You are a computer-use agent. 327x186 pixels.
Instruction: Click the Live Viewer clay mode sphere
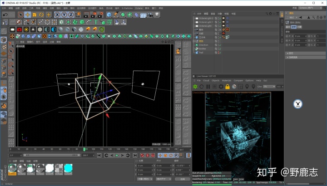pyautogui.click(x=234, y=87)
